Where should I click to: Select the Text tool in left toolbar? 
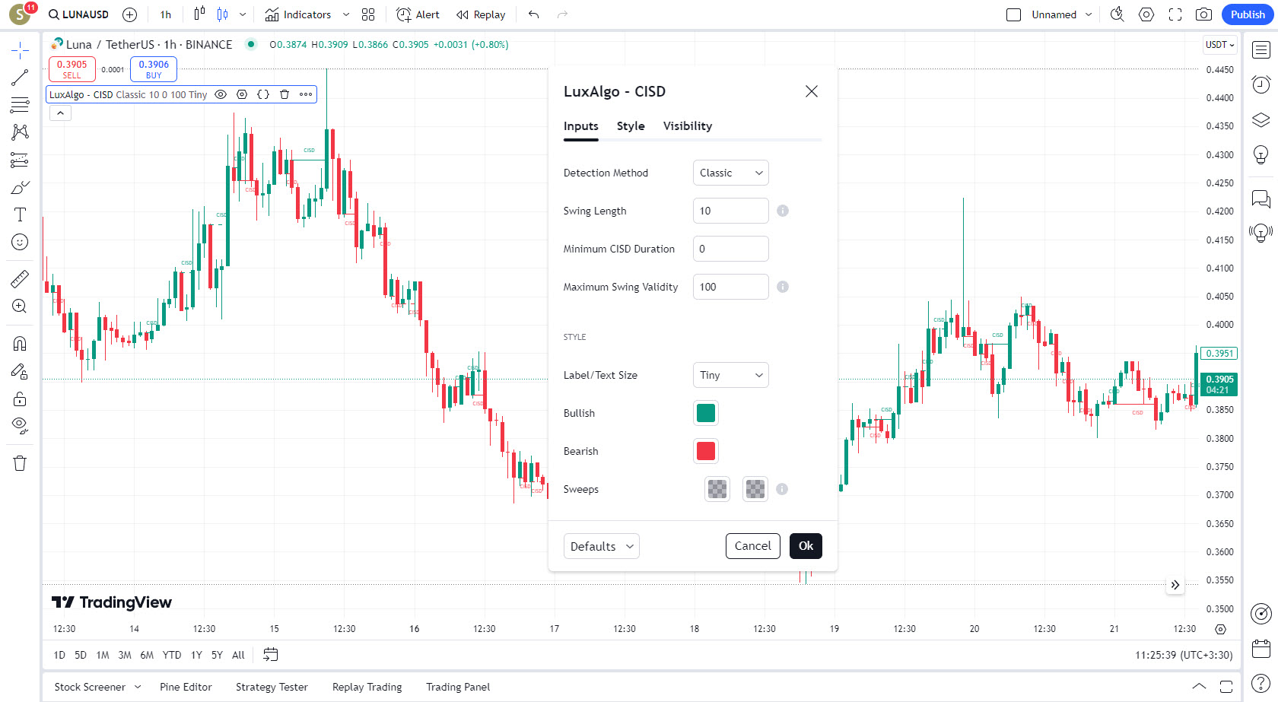(x=20, y=214)
